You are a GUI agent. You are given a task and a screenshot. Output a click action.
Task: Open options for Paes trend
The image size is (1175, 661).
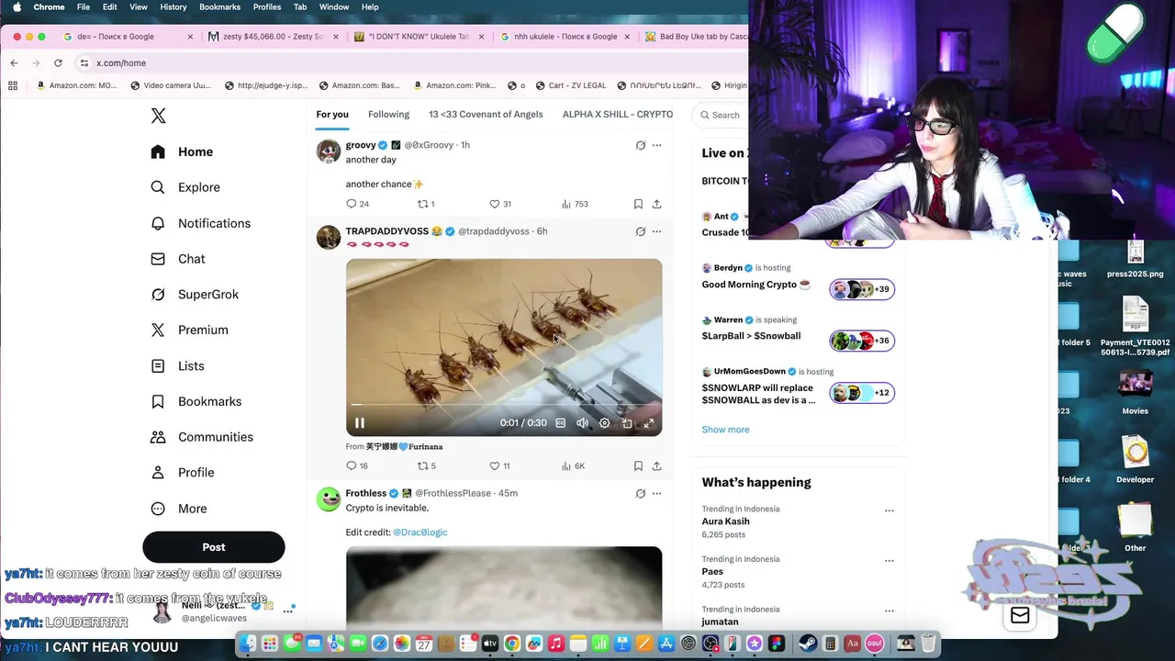click(x=889, y=561)
